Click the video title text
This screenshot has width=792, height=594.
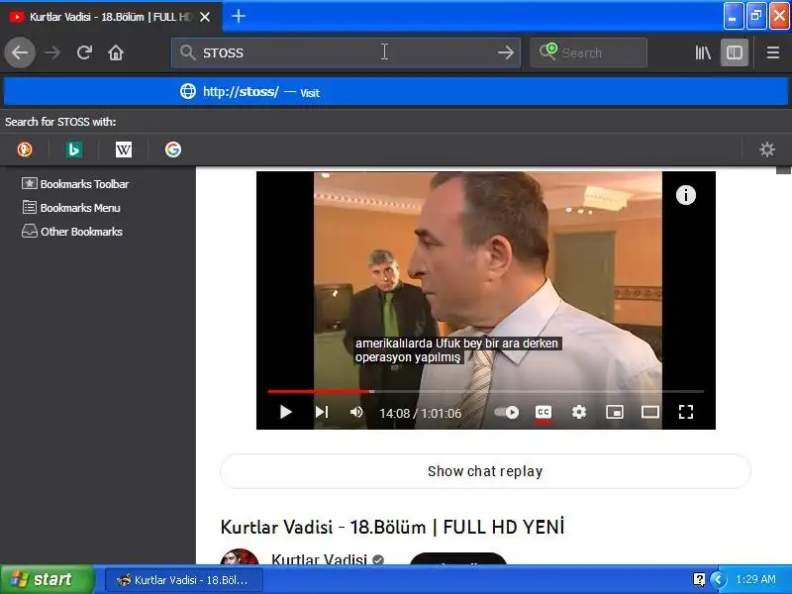pyautogui.click(x=392, y=527)
